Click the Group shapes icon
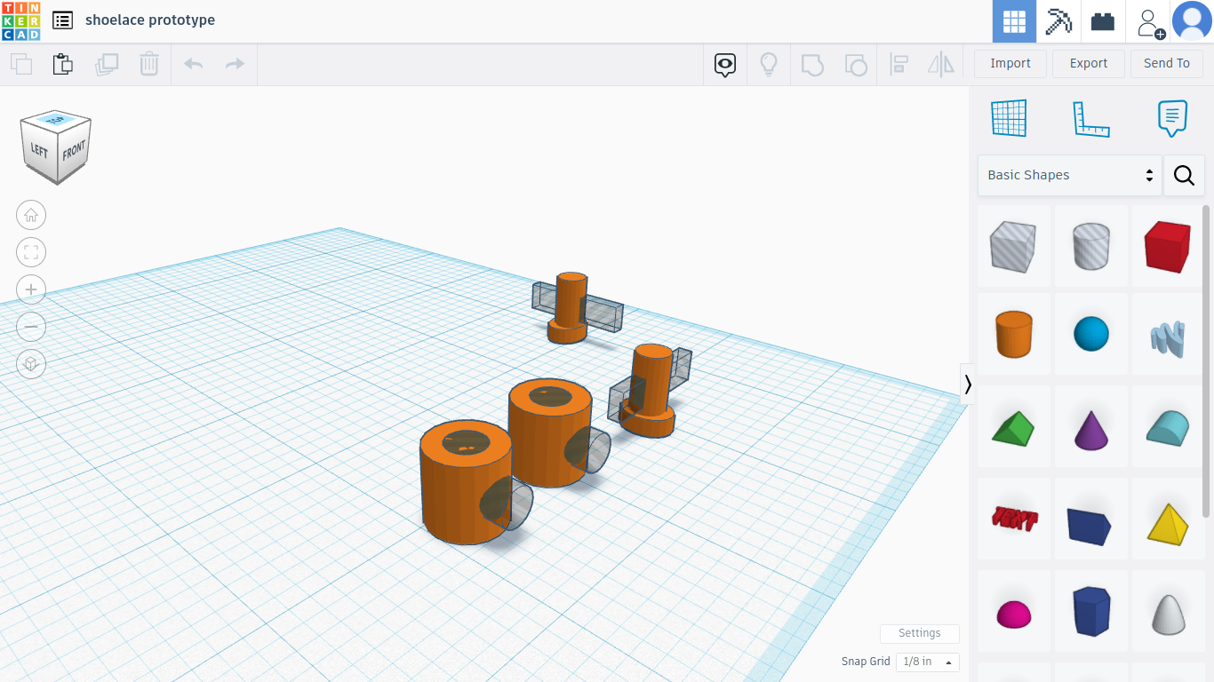Image resolution: width=1214 pixels, height=682 pixels. (812, 64)
